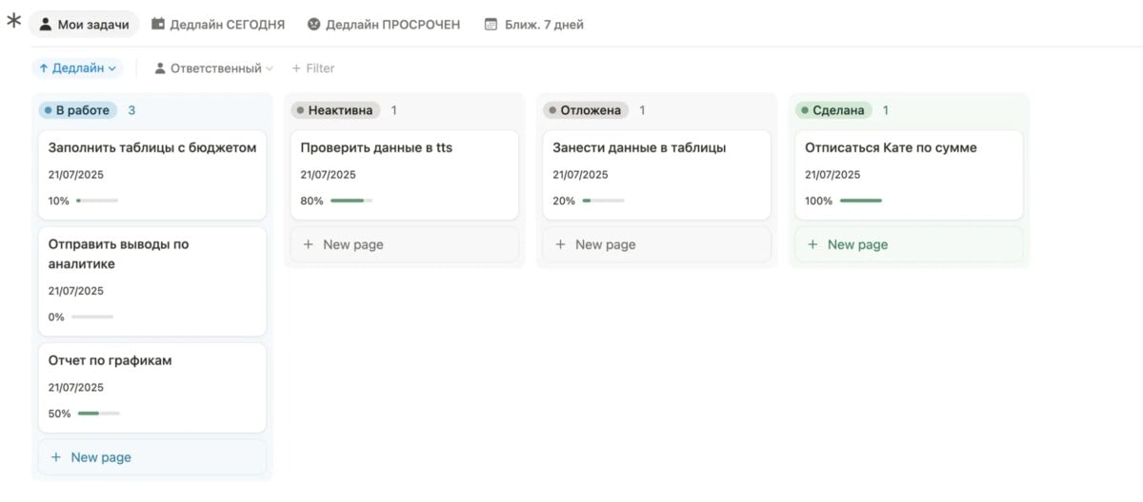Open the Дедлайн ПРОСРОЧЕН view
This screenshot has width=1143, height=502.
tap(384, 25)
